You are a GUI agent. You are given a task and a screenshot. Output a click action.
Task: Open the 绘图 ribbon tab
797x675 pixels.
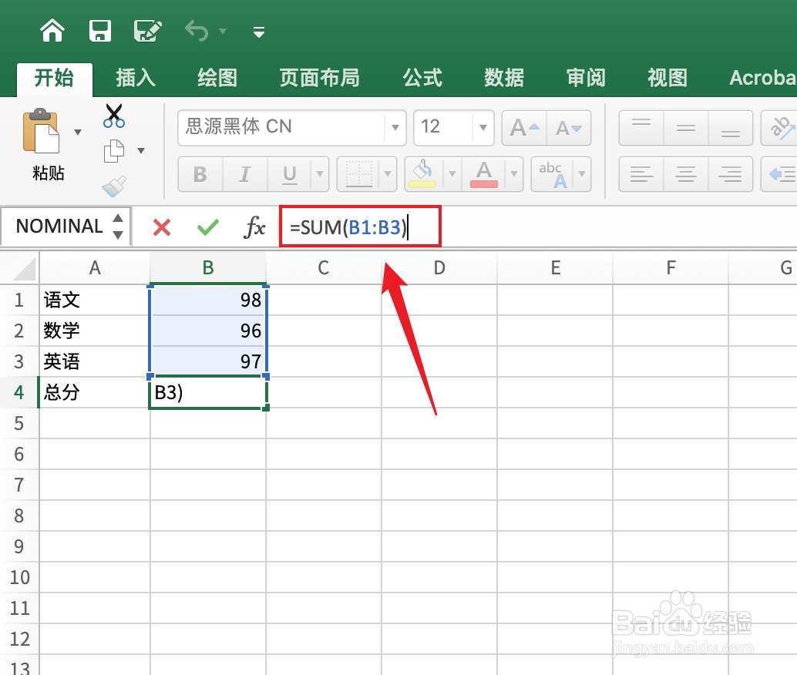(217, 79)
